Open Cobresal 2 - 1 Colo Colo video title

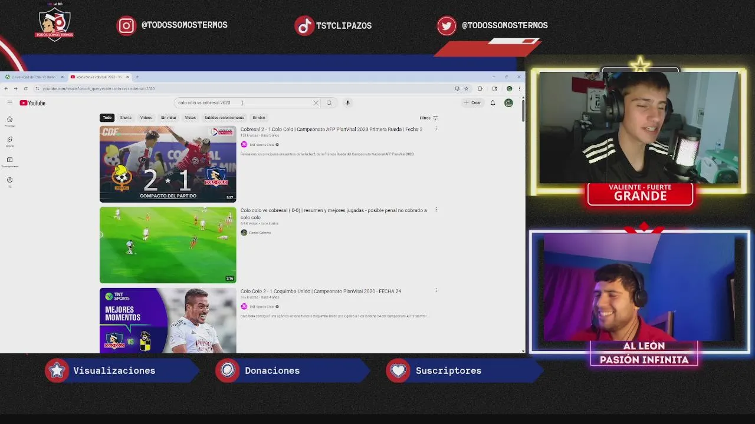tap(331, 129)
